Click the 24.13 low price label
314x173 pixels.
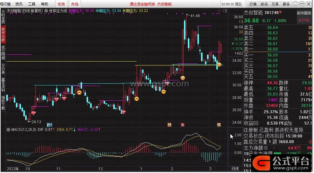click(36, 122)
